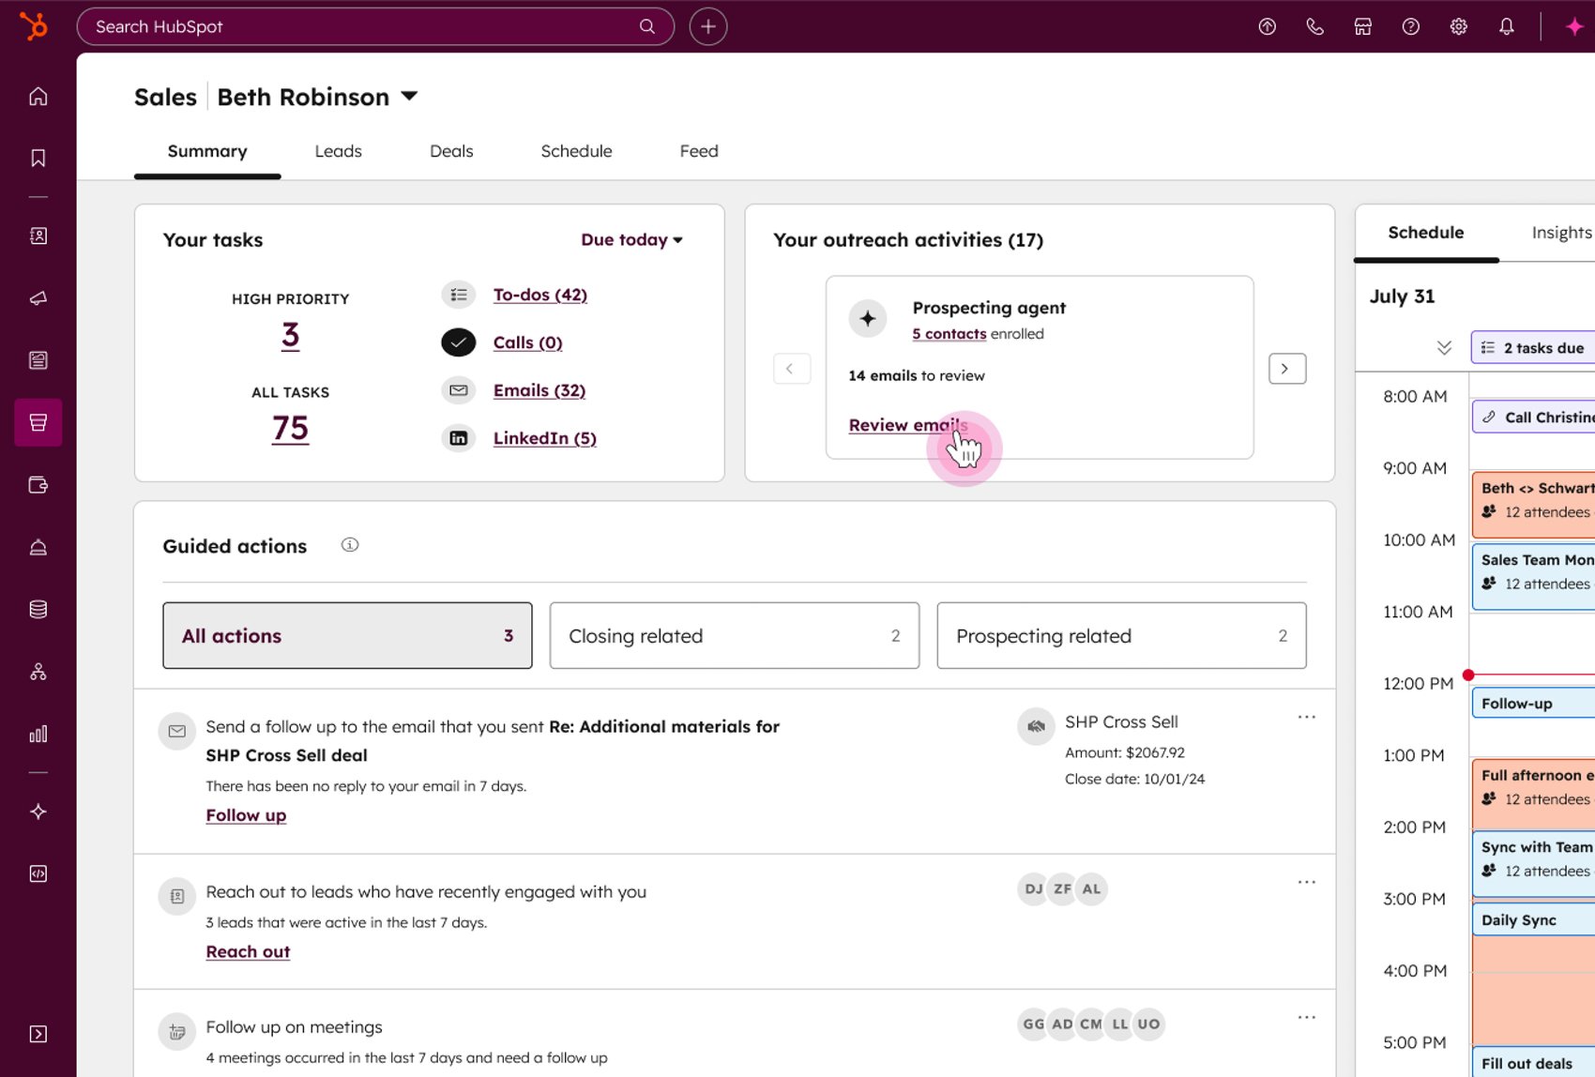
Task: Open the phone calling icon
Action: coord(1314,27)
